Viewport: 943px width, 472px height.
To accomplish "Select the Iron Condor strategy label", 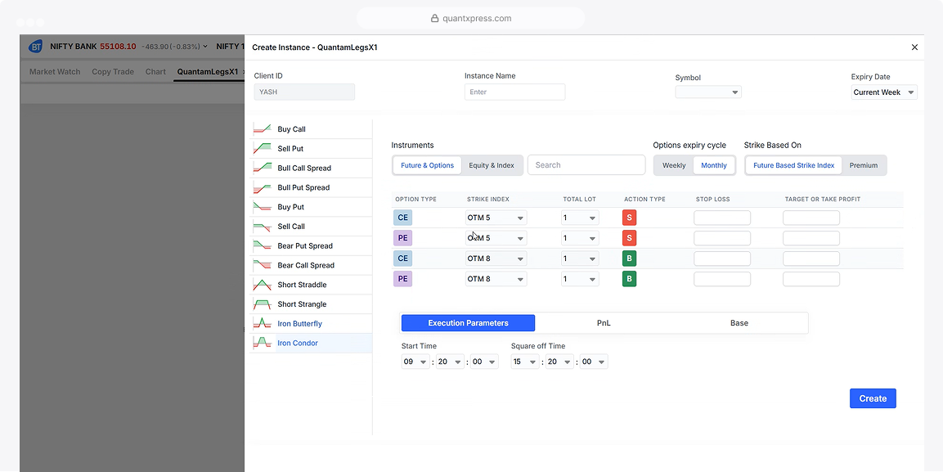I will click(298, 343).
